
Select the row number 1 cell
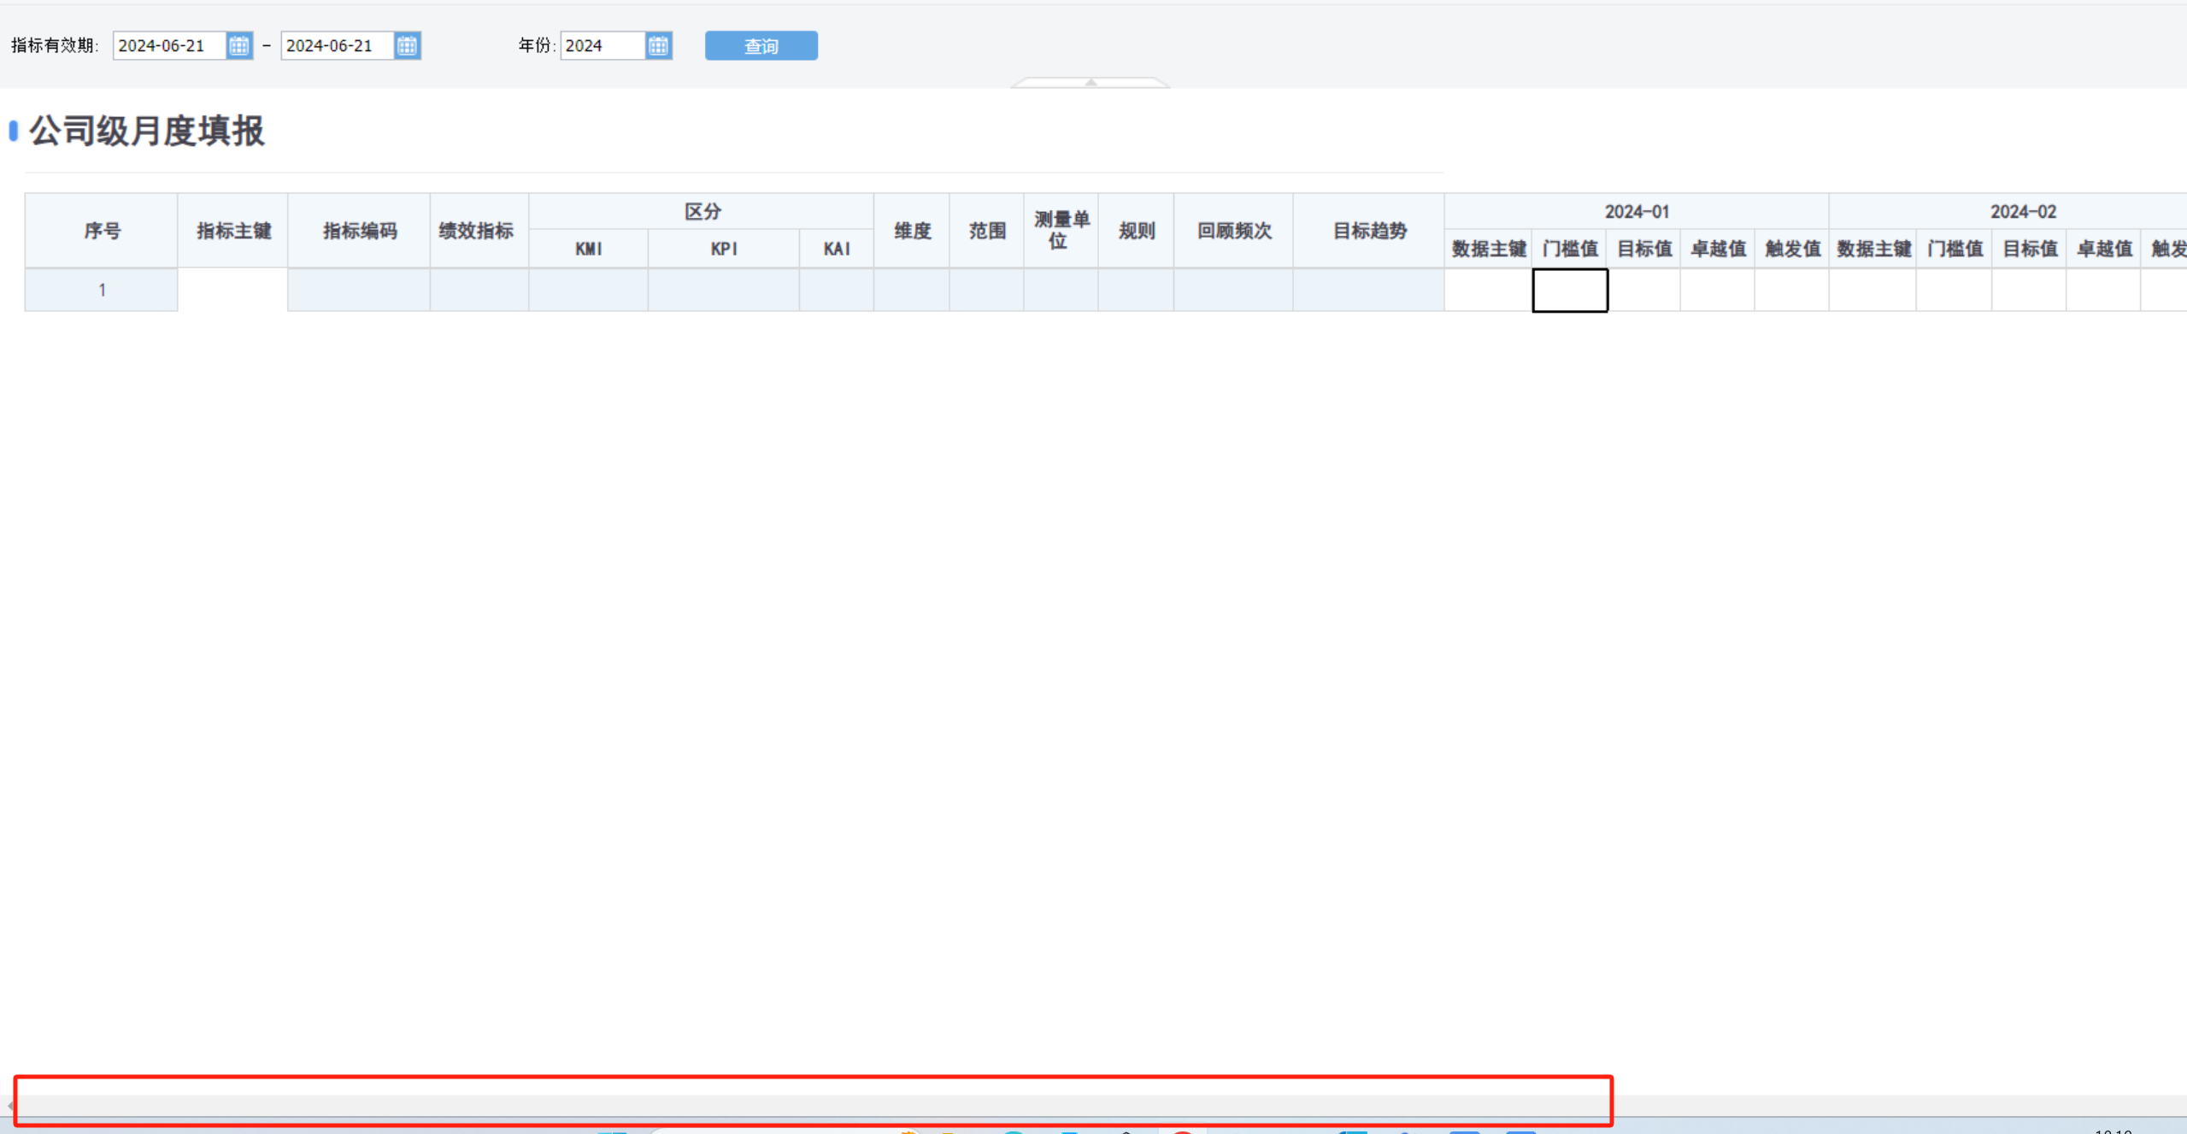point(102,290)
